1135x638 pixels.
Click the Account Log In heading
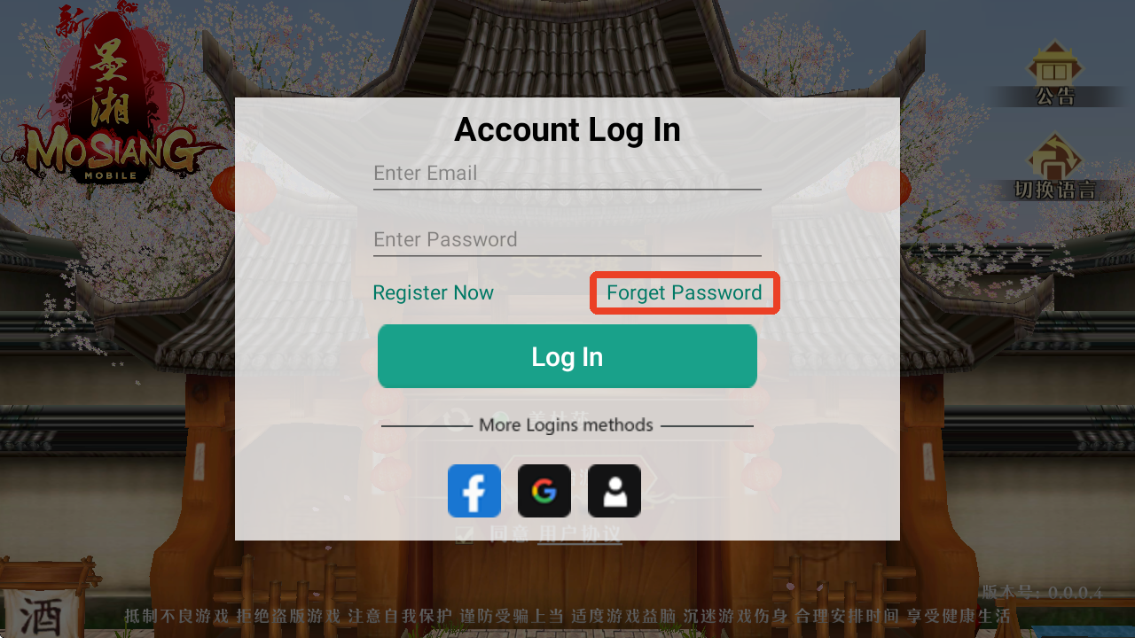[x=567, y=129]
